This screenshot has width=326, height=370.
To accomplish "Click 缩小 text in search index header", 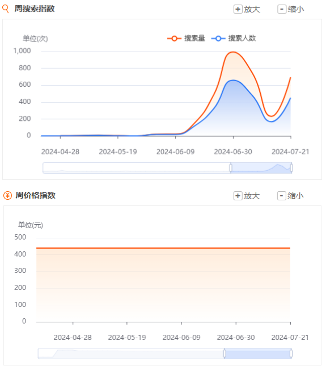I will (x=296, y=9).
